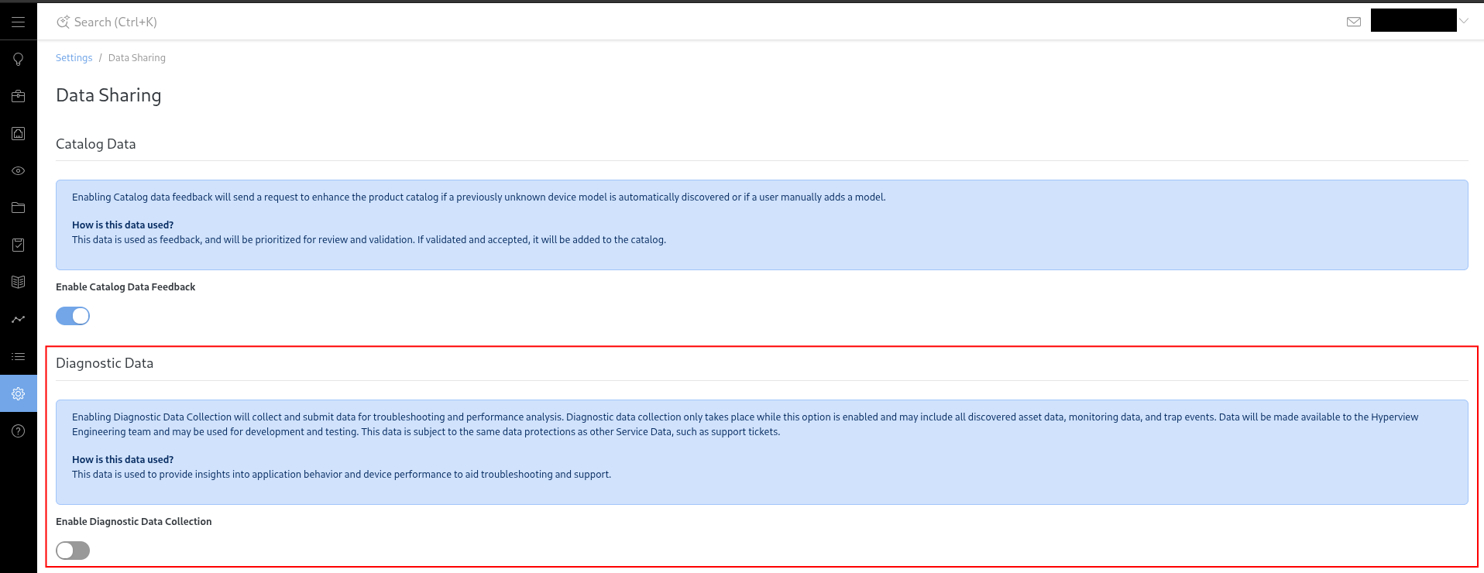This screenshot has width=1484, height=573.
Task: Click 'How is this data used?' in Catalog box
Action: coord(122,225)
